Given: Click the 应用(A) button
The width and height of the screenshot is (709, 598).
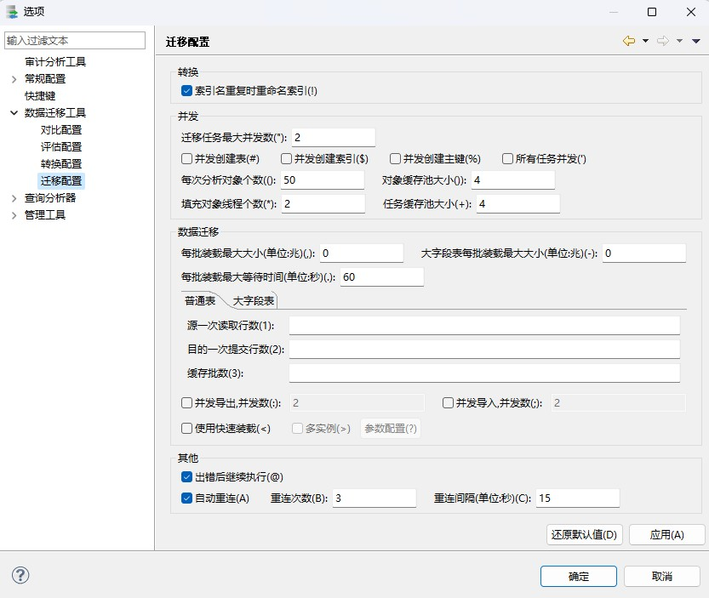Looking at the screenshot, I should tap(666, 534).
